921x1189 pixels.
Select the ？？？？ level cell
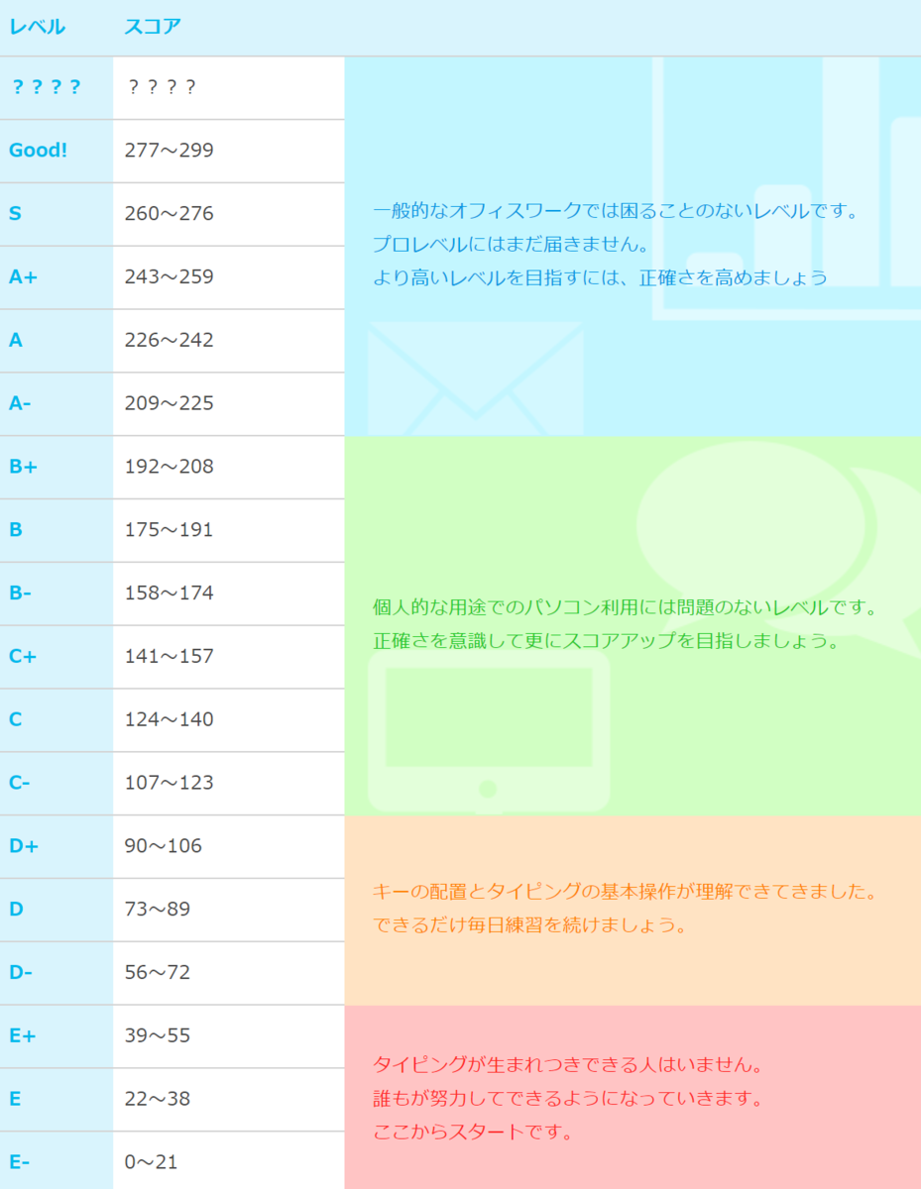pyautogui.click(x=57, y=88)
